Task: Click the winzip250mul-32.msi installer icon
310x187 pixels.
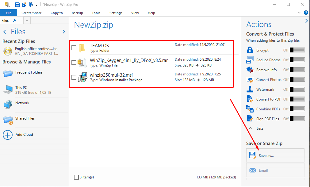Action: pos(82,77)
